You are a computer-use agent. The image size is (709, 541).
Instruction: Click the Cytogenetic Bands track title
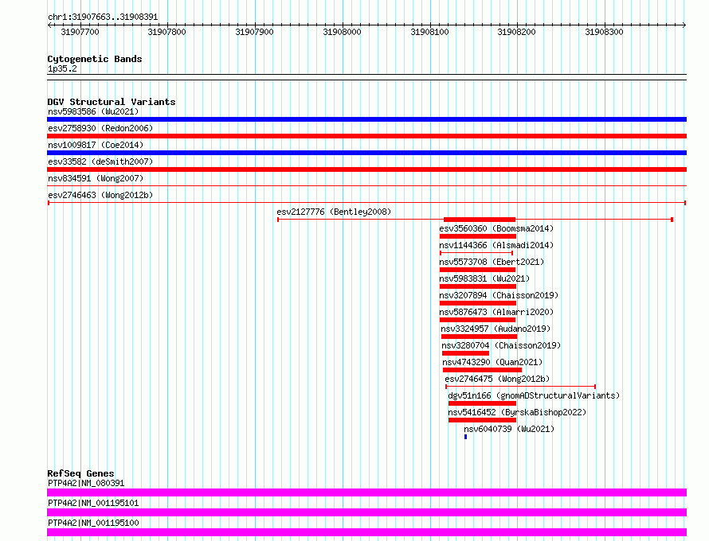click(95, 59)
